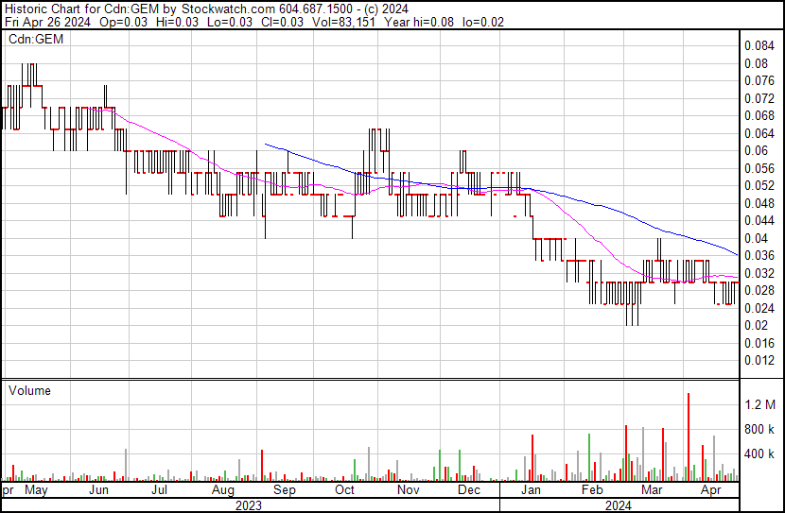Select the Oct month label
Image resolution: width=785 pixels, height=513 pixels.
(344, 490)
